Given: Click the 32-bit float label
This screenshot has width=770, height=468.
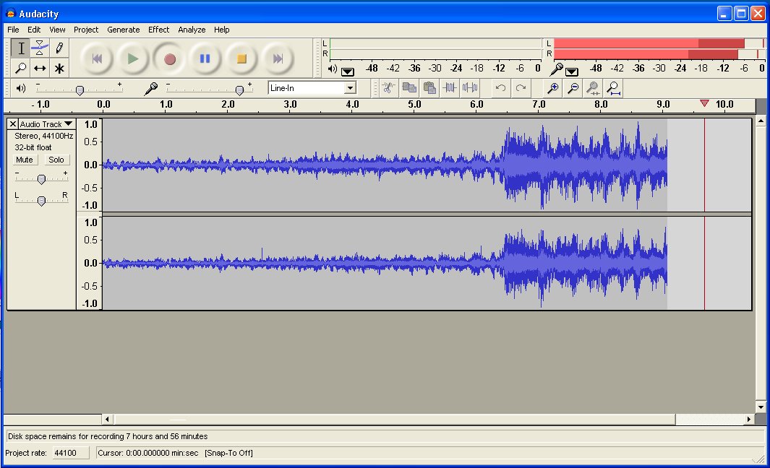Looking at the screenshot, I should tap(33, 147).
